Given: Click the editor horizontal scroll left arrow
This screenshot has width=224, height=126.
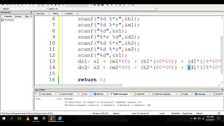Looking at the screenshot, I should click(36, 85).
